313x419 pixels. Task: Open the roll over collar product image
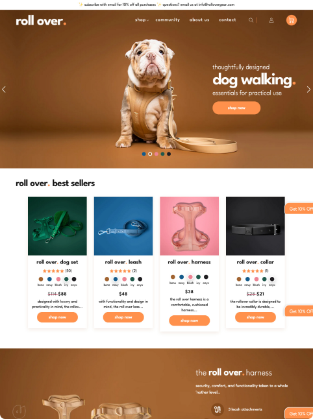[255, 226]
